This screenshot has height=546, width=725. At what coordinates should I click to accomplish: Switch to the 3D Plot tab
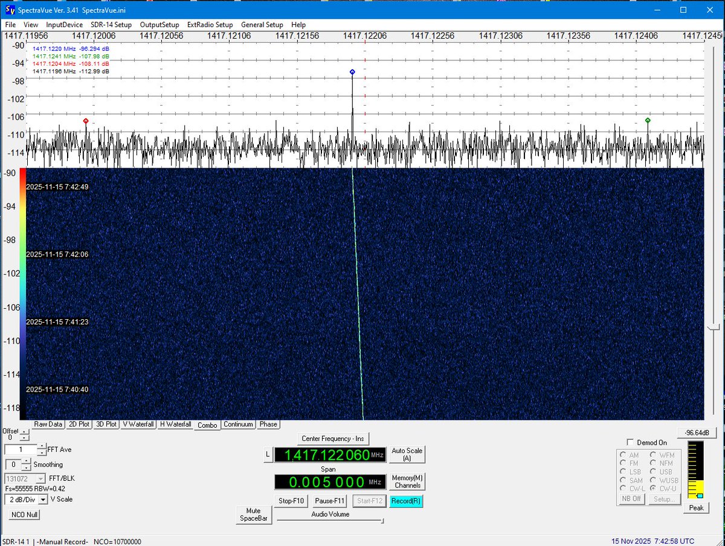pyautogui.click(x=106, y=424)
